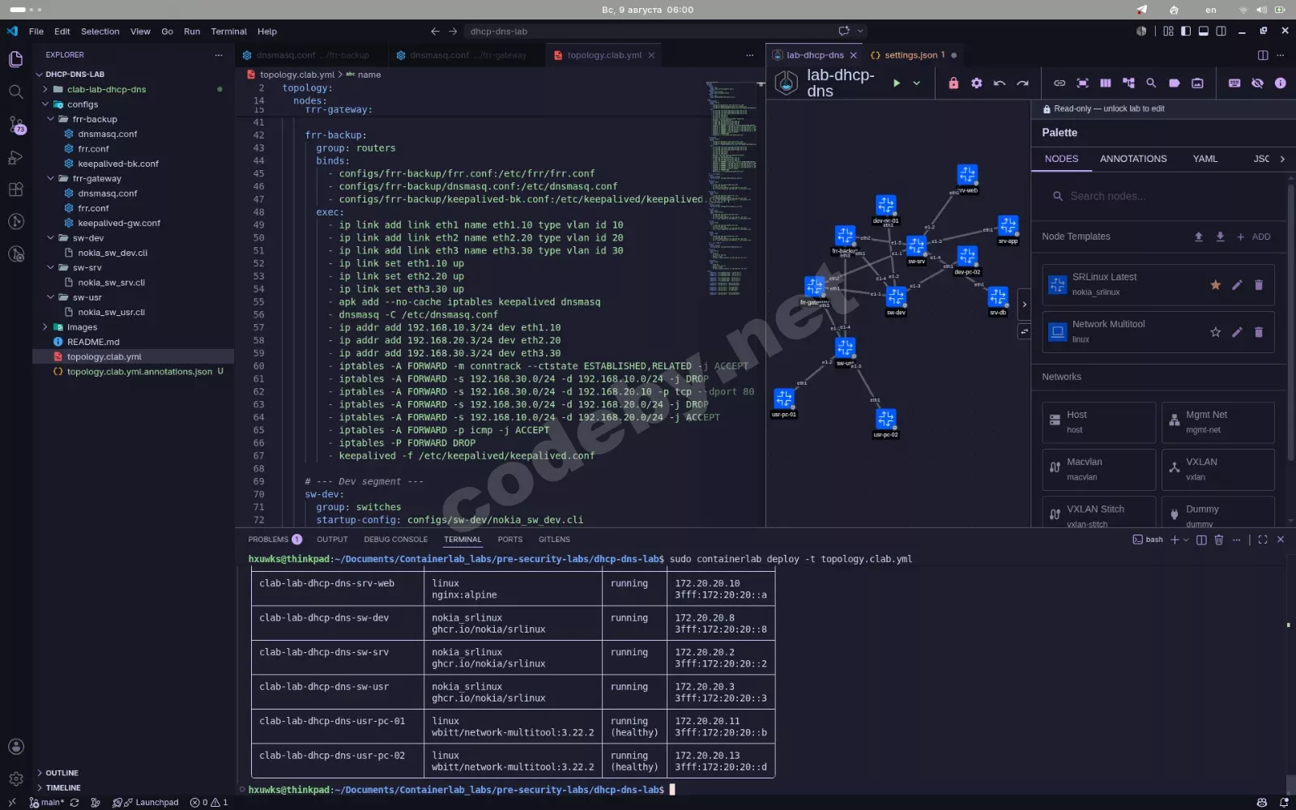
Task: Collapse the palette panel side chevron
Action: pyautogui.click(x=1024, y=305)
